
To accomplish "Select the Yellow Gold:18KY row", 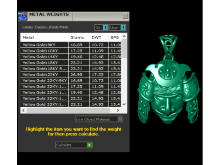I will (71, 63).
